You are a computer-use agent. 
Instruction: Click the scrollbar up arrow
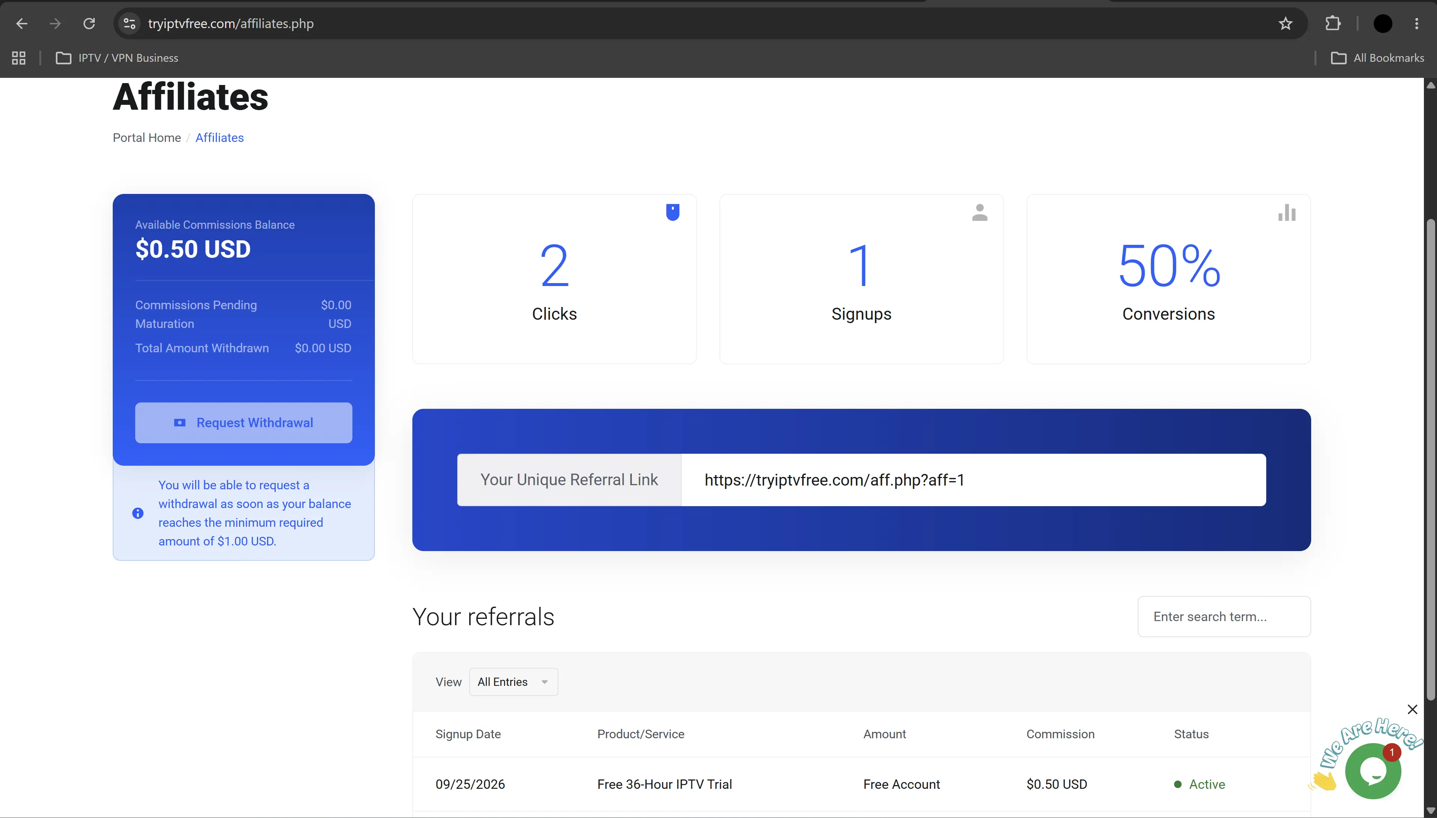point(1431,85)
